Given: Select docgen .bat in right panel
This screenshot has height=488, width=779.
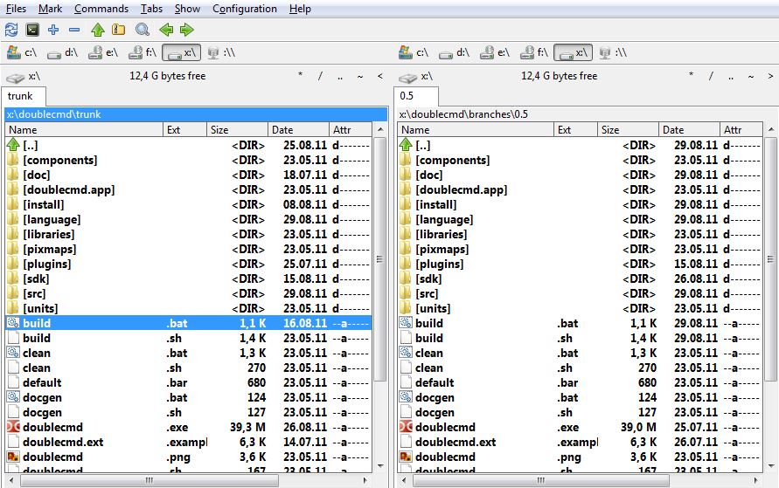Looking at the screenshot, I should click(581, 397).
